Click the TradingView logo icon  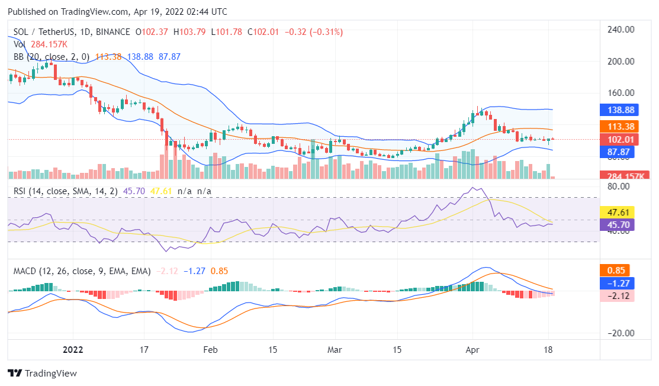[14, 374]
